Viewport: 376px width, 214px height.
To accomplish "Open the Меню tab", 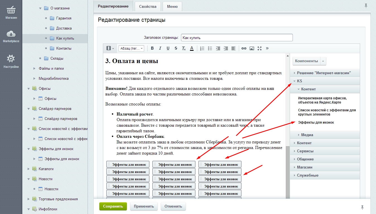I will coord(172,6).
